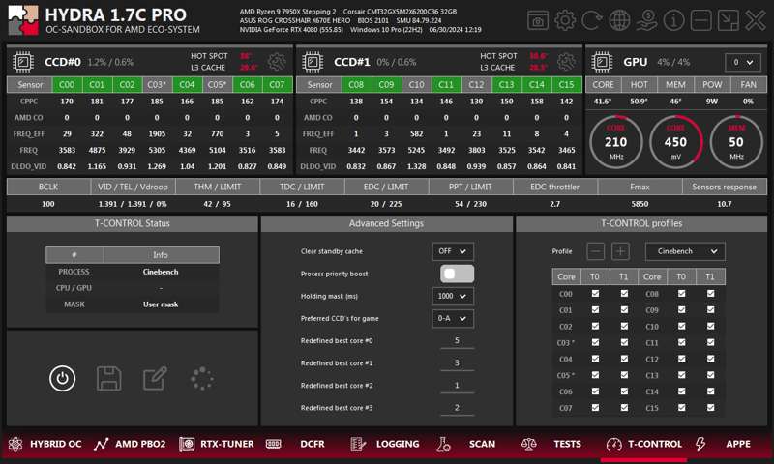Uncheck T1 checkbox for core C15
Screen dimensions: 774x464
click(711, 409)
